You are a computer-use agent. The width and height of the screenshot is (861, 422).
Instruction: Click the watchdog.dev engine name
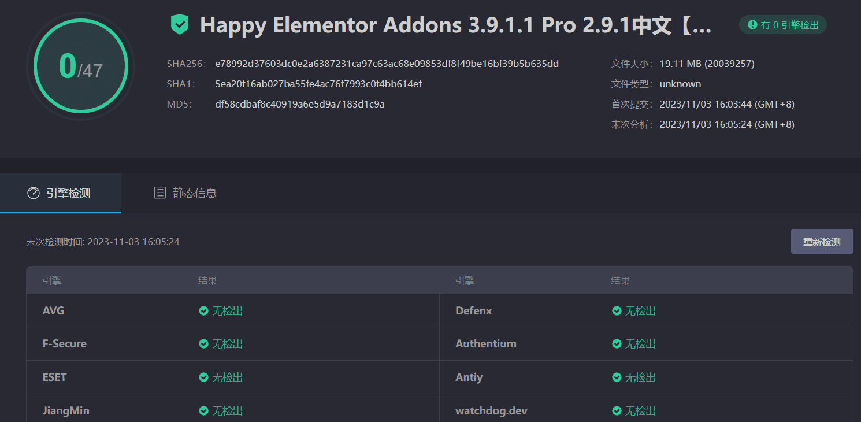[491, 411]
